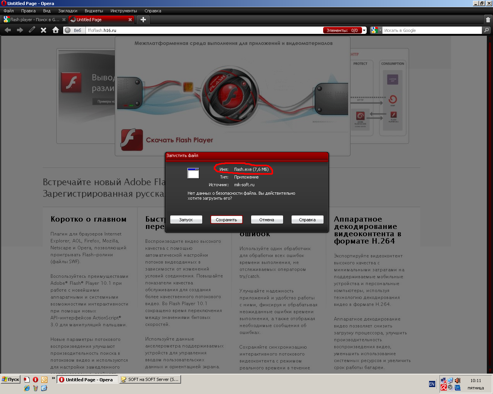Open the volume speaker icon in system tray
The image size is (493, 394).
click(458, 381)
